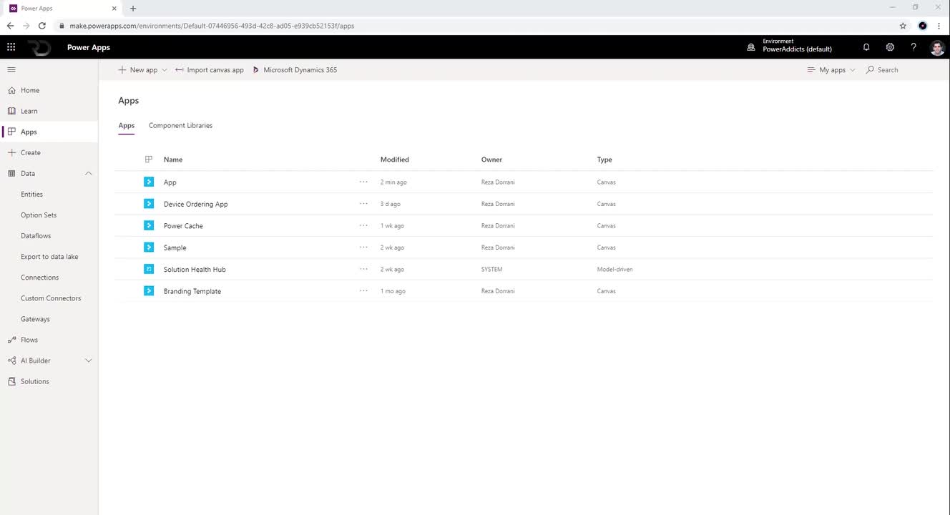This screenshot has height=515, width=950.
Task: Sort by the Owner column header
Action: [x=491, y=160]
